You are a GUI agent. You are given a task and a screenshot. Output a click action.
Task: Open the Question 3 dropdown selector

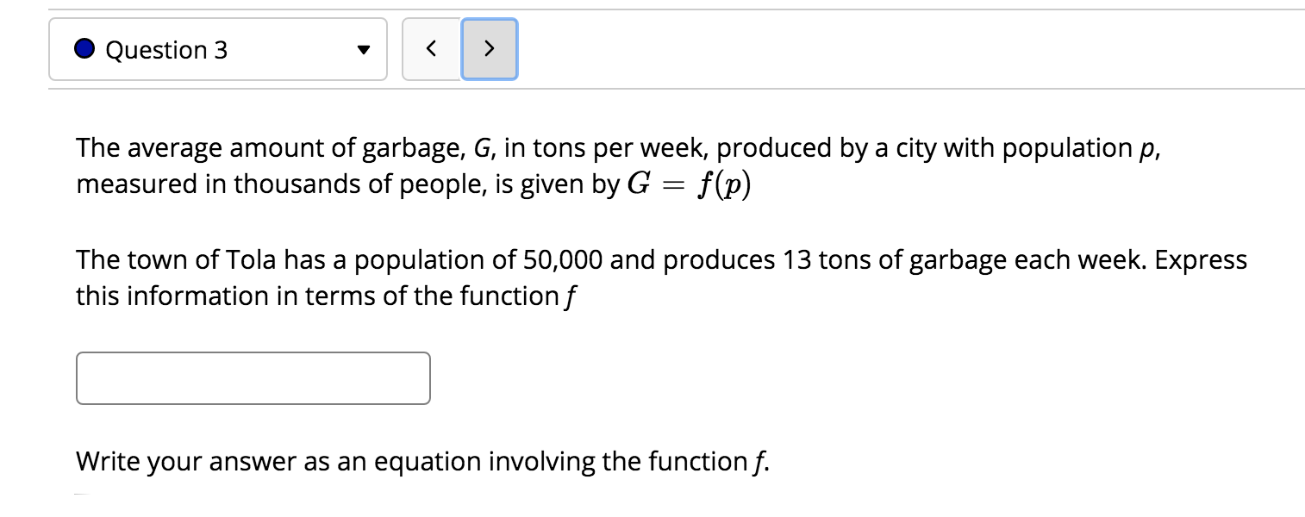tap(217, 49)
